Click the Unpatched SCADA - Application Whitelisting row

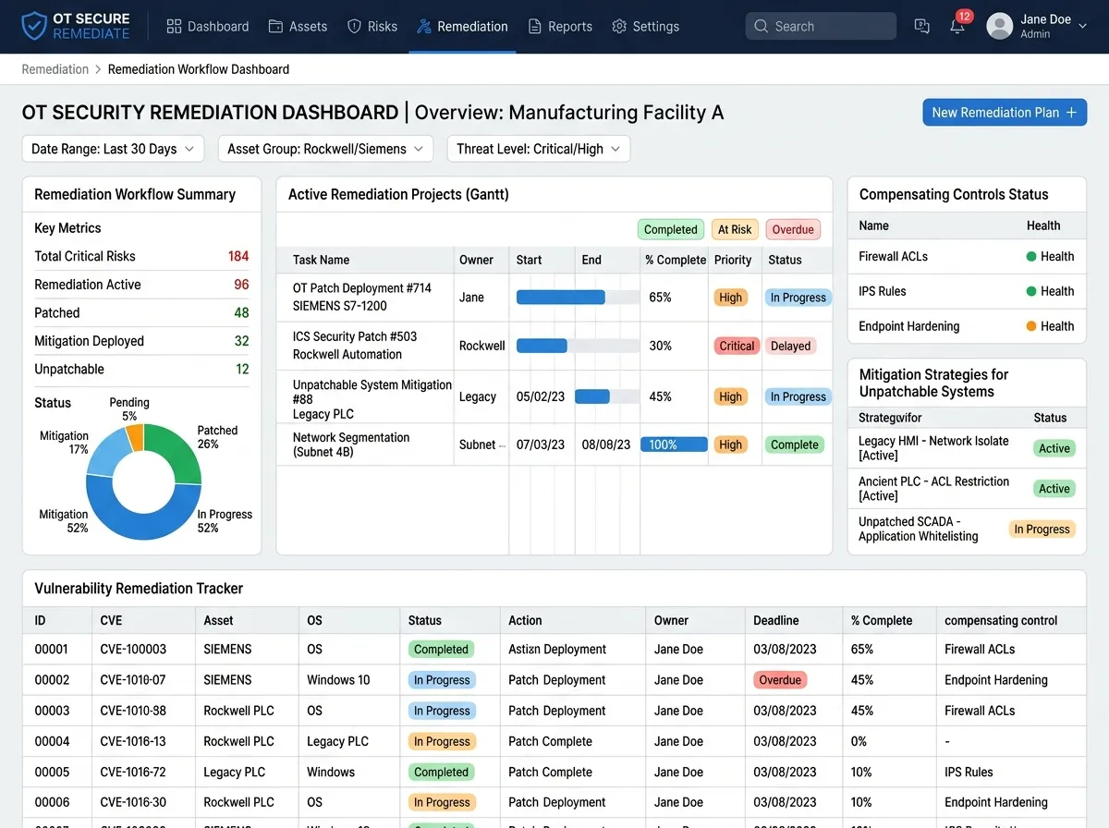point(967,529)
